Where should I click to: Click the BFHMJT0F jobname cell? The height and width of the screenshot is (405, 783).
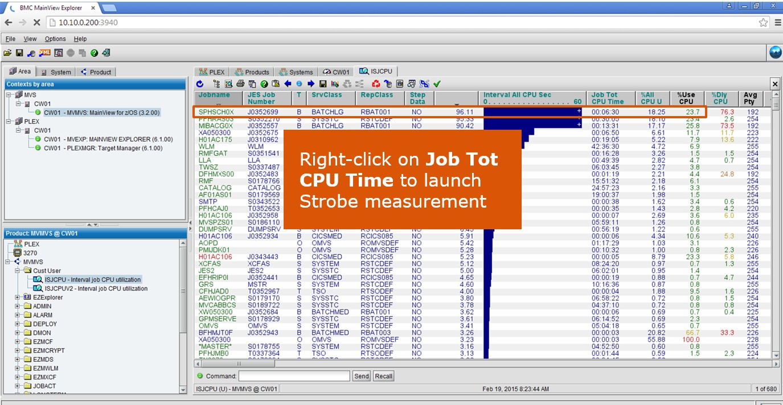(x=216, y=333)
